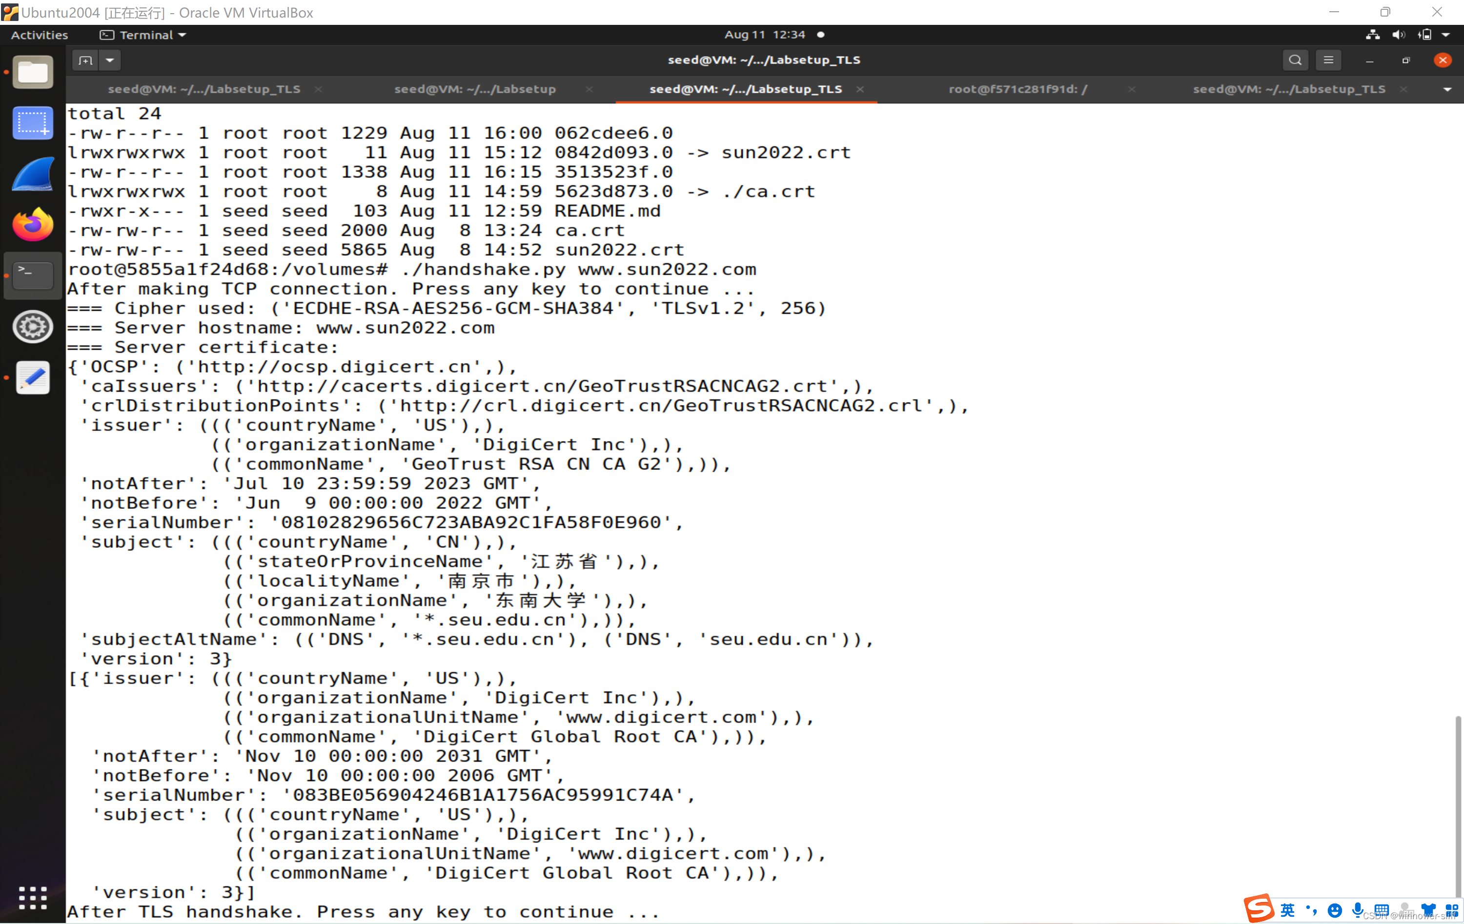This screenshot has width=1464, height=924.
Task: Toggle Chinese/English input mode
Action: point(1288,910)
